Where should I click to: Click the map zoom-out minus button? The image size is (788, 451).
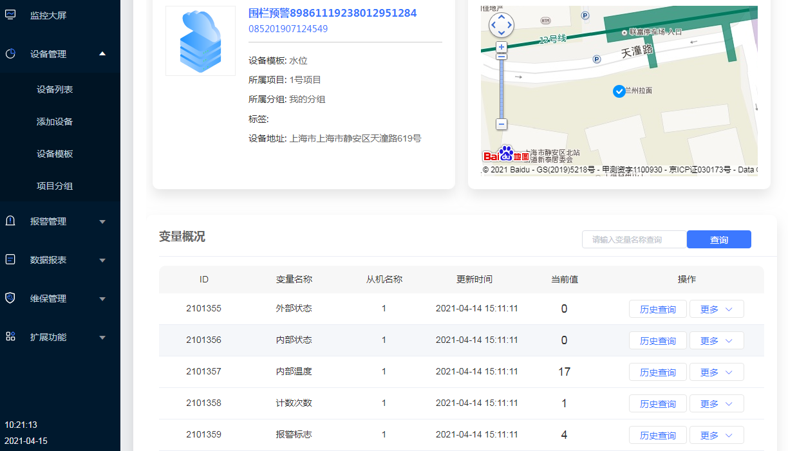pyautogui.click(x=502, y=124)
